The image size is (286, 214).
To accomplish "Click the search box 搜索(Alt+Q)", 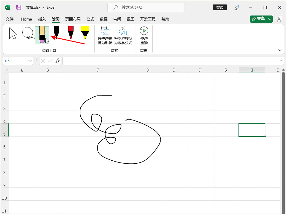I will [x=146, y=7].
